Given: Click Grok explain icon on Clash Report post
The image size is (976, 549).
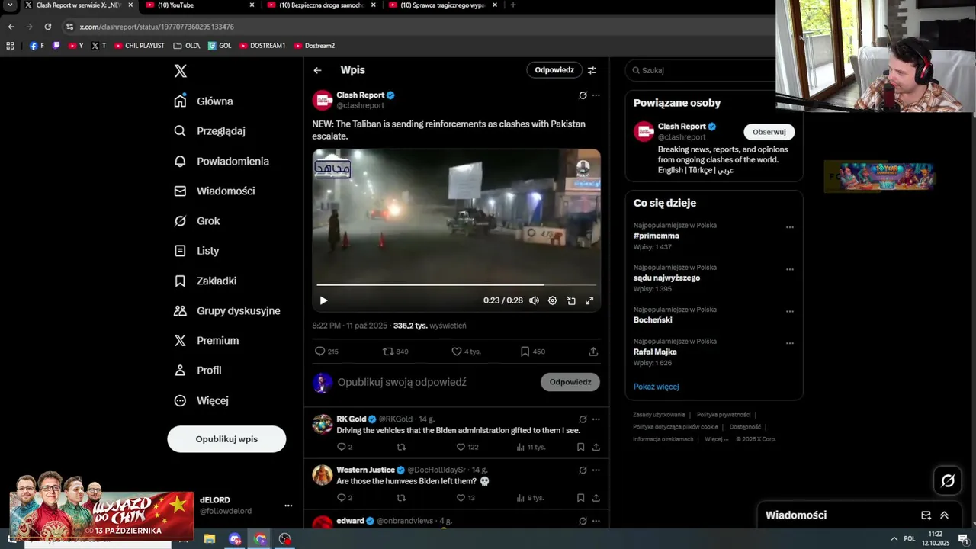Looking at the screenshot, I should 583,95.
